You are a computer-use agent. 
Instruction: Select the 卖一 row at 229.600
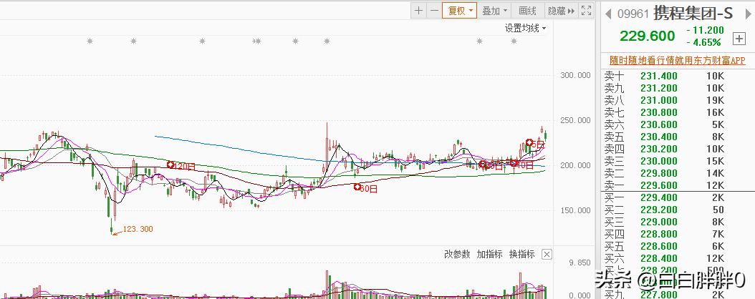(678, 185)
